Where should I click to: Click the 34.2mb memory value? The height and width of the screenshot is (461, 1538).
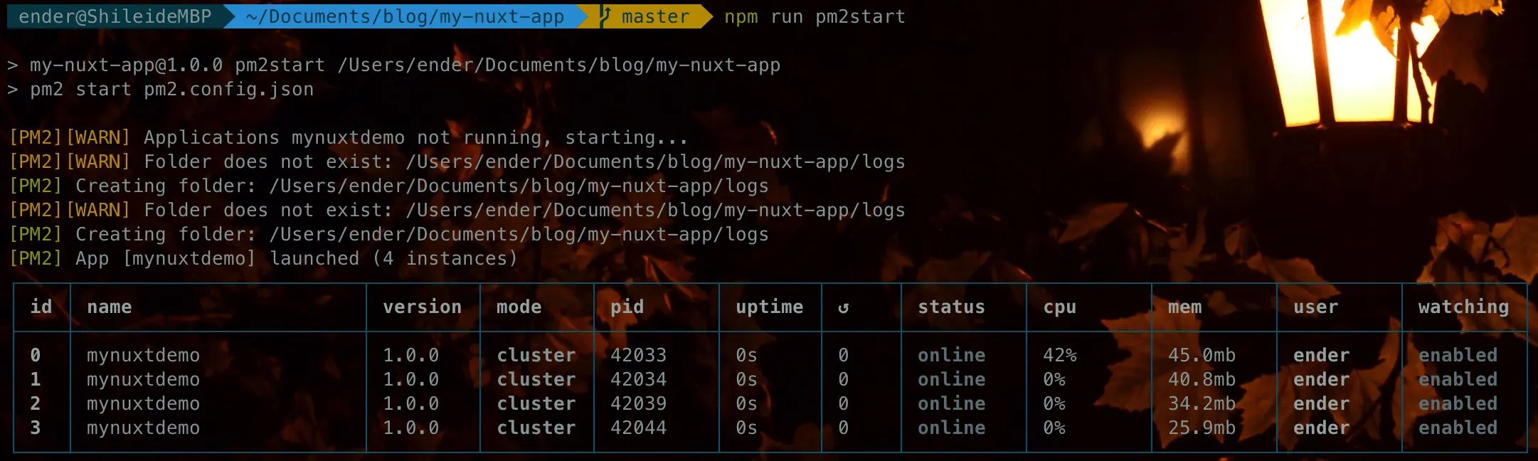tap(1202, 403)
